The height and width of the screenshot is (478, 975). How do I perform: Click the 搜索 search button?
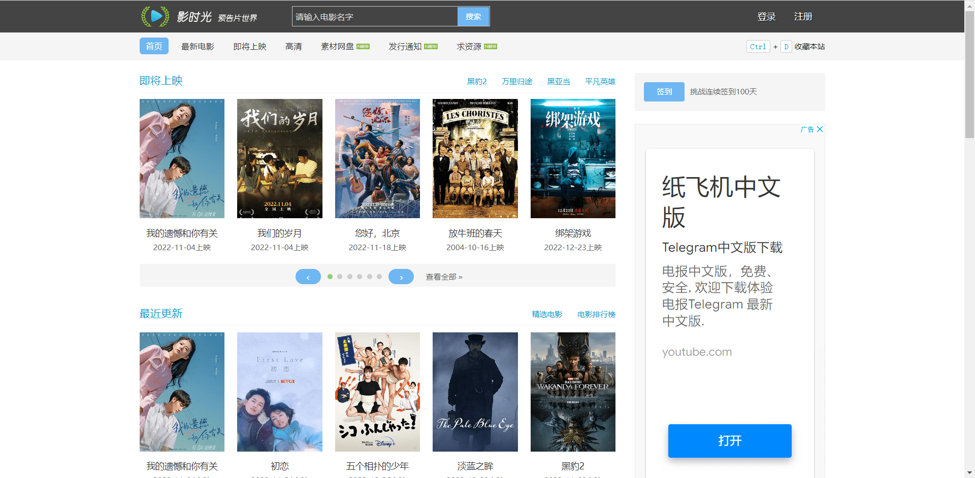point(473,17)
